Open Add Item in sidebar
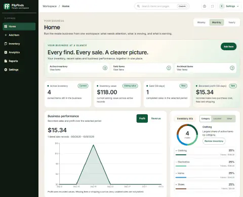Viewport: 243px width, 197px height. click(19, 35)
